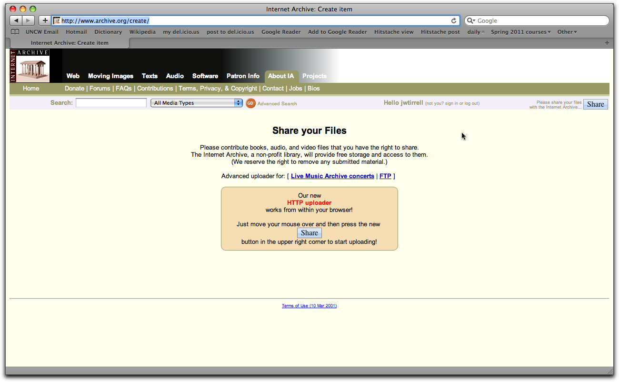Go back with the browser back arrow
This screenshot has width=619, height=382.
click(16, 20)
